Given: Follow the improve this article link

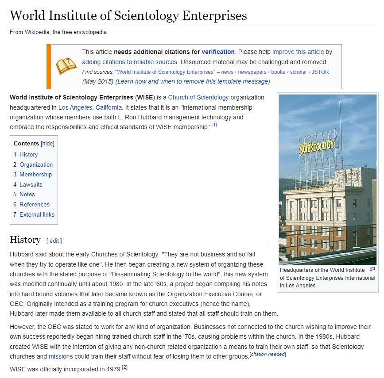Looking at the screenshot, I should click(x=298, y=52).
